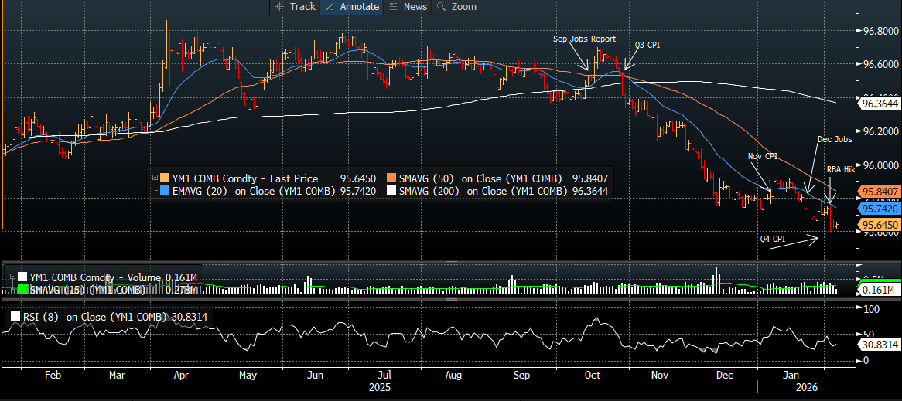Activate the Track crosshair tool
This screenshot has width=902, height=401.
click(x=295, y=7)
